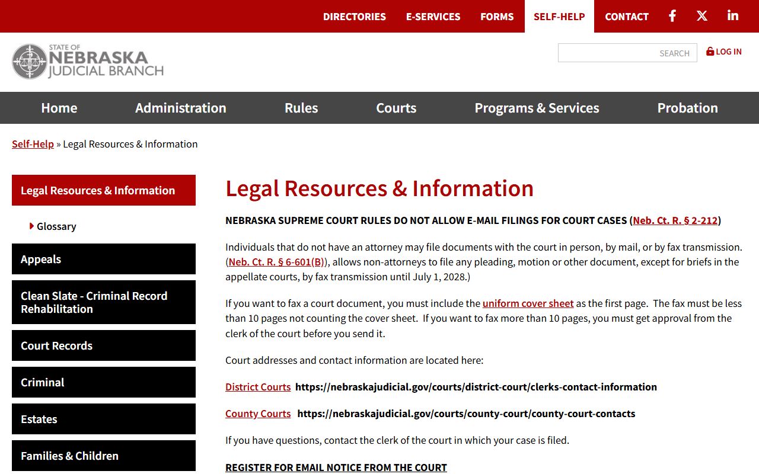Open the Facebook icon link
Image resolution: width=759 pixels, height=474 pixels.
672,16
